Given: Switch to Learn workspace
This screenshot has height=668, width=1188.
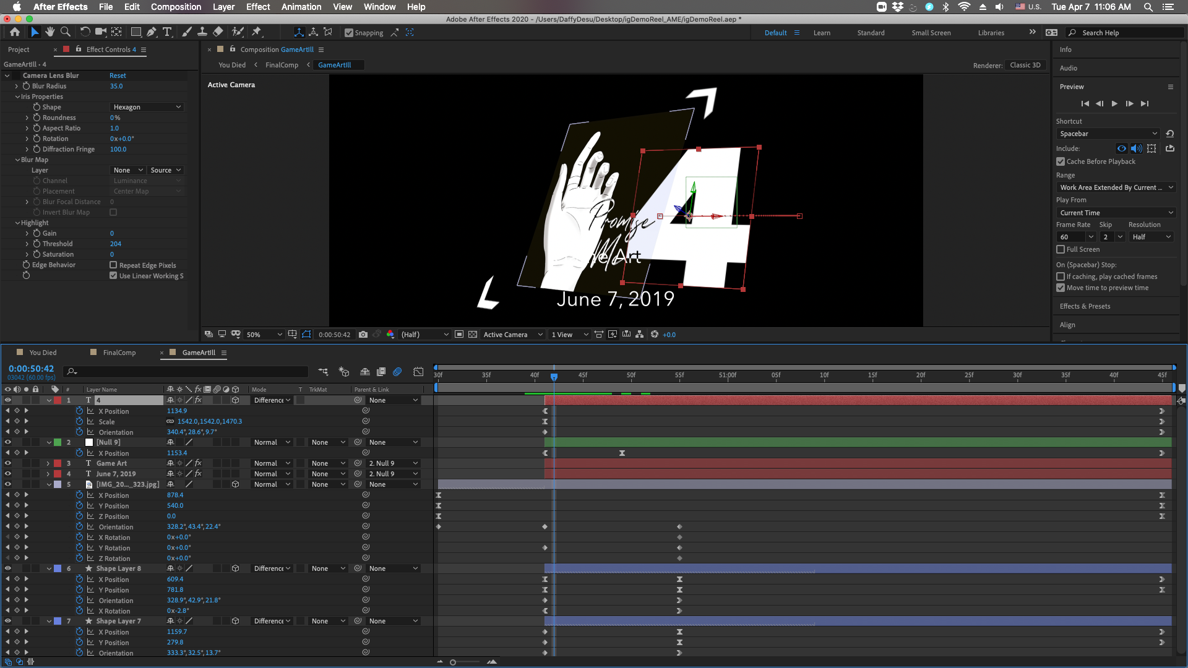Looking at the screenshot, I should click(822, 33).
